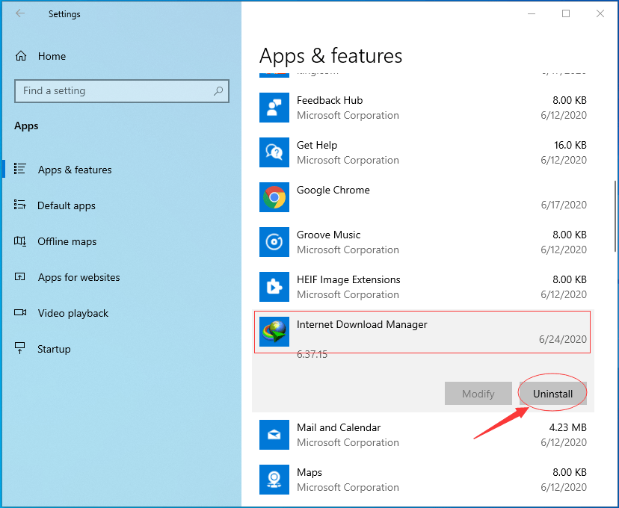Click the 4.23 MB size value

point(567,427)
